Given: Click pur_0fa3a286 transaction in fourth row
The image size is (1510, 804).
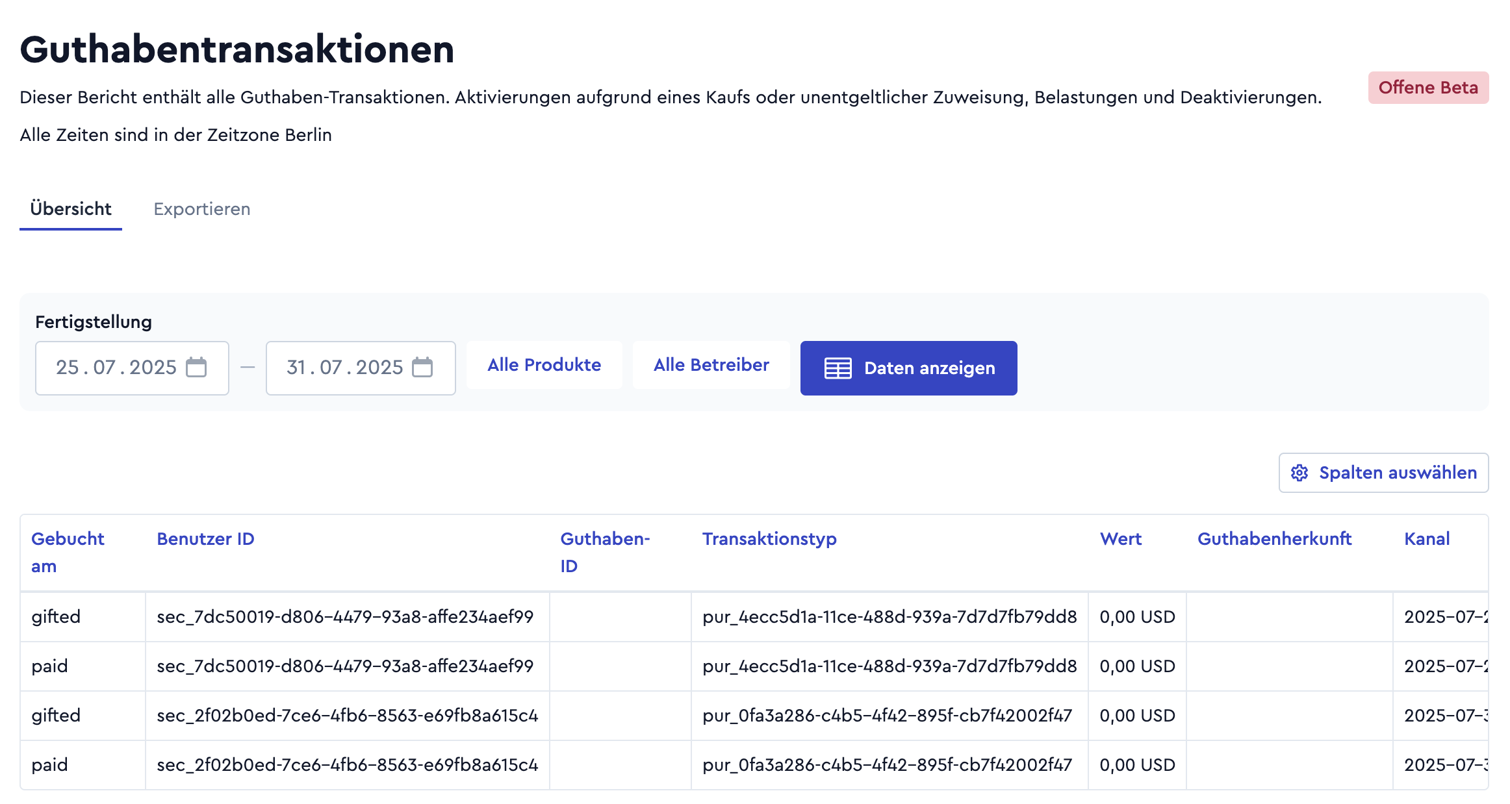Looking at the screenshot, I should 887,765.
